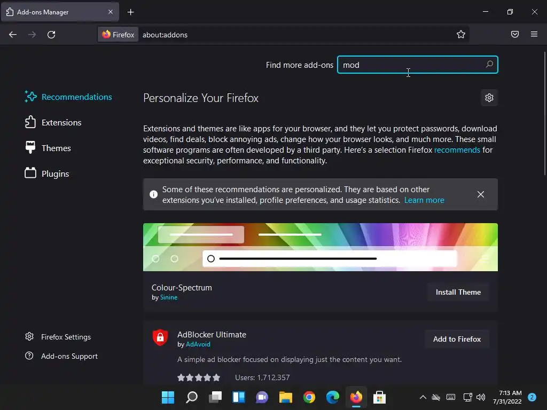Select the Add-ons Manager browser tab

coord(60,12)
